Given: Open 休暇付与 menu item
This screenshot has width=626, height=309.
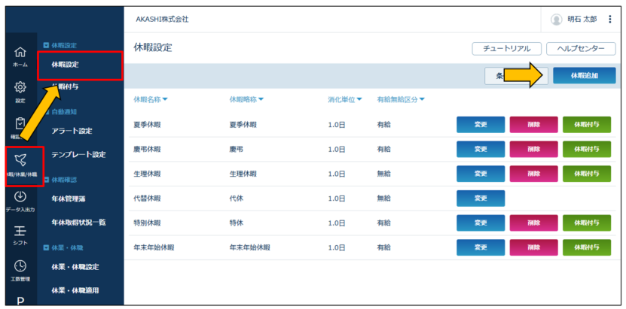Looking at the screenshot, I should pyautogui.click(x=65, y=86).
